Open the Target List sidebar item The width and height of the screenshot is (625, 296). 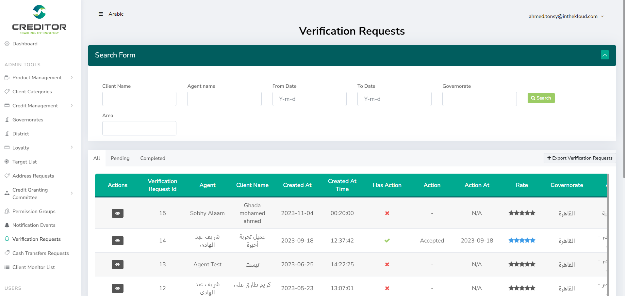25,162
